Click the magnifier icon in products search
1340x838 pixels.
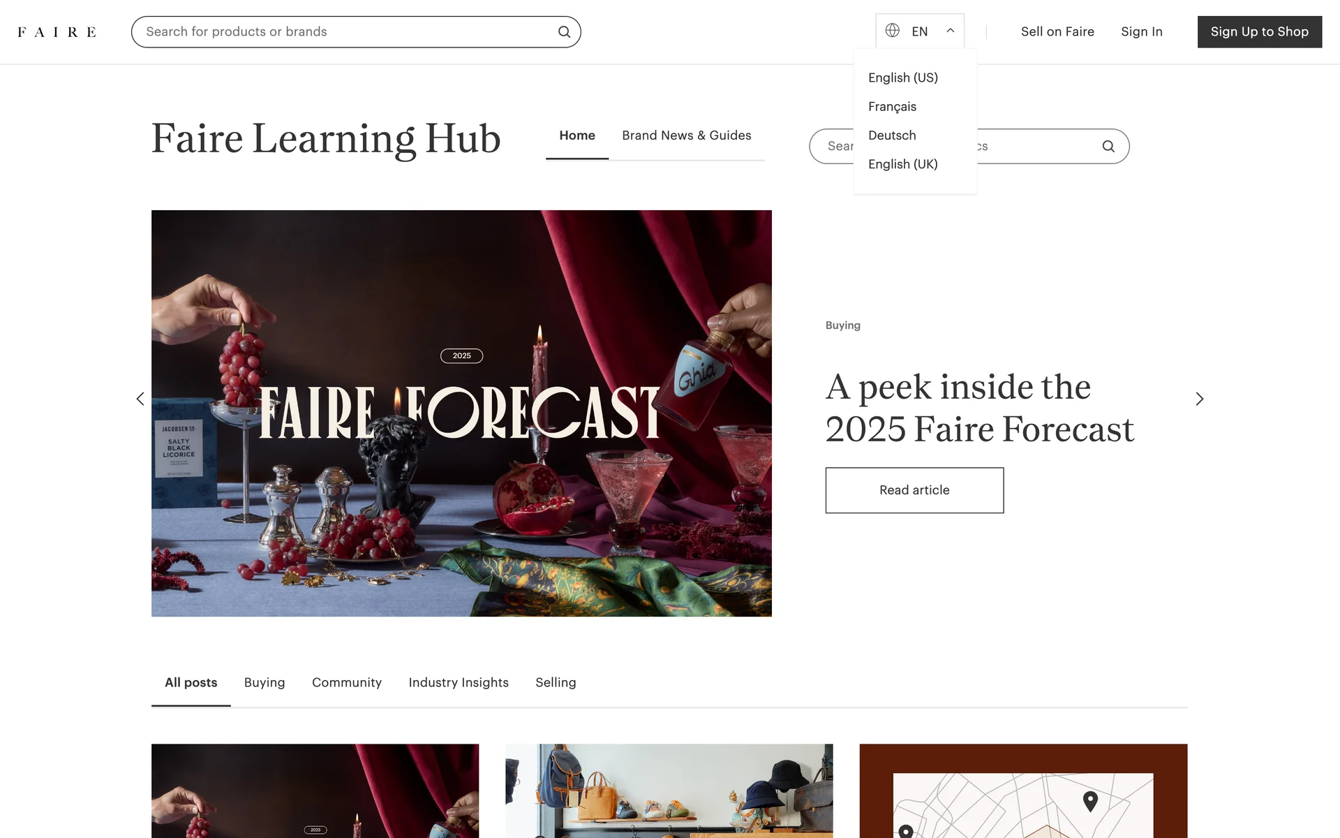point(564,32)
